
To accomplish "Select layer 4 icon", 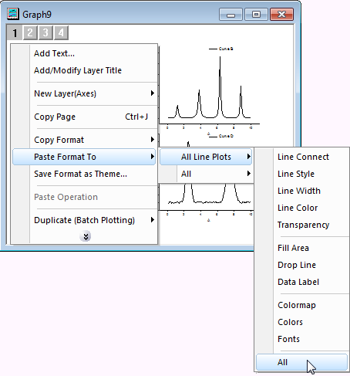I will click(x=61, y=32).
